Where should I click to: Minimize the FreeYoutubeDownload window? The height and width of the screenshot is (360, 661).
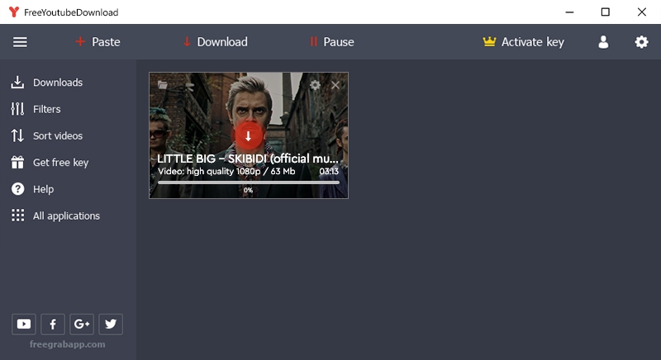point(569,12)
